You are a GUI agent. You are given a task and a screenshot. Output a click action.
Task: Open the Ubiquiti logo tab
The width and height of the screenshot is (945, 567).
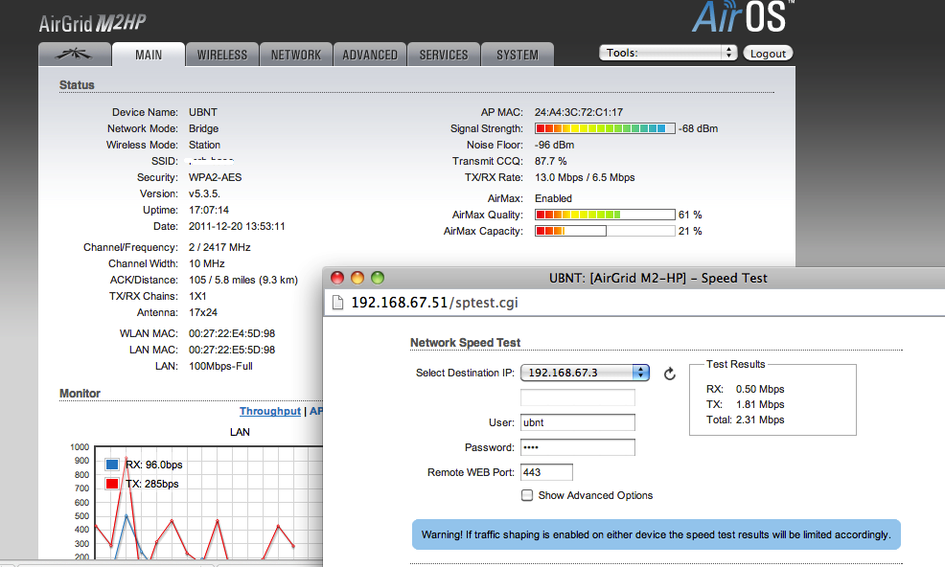(75, 55)
